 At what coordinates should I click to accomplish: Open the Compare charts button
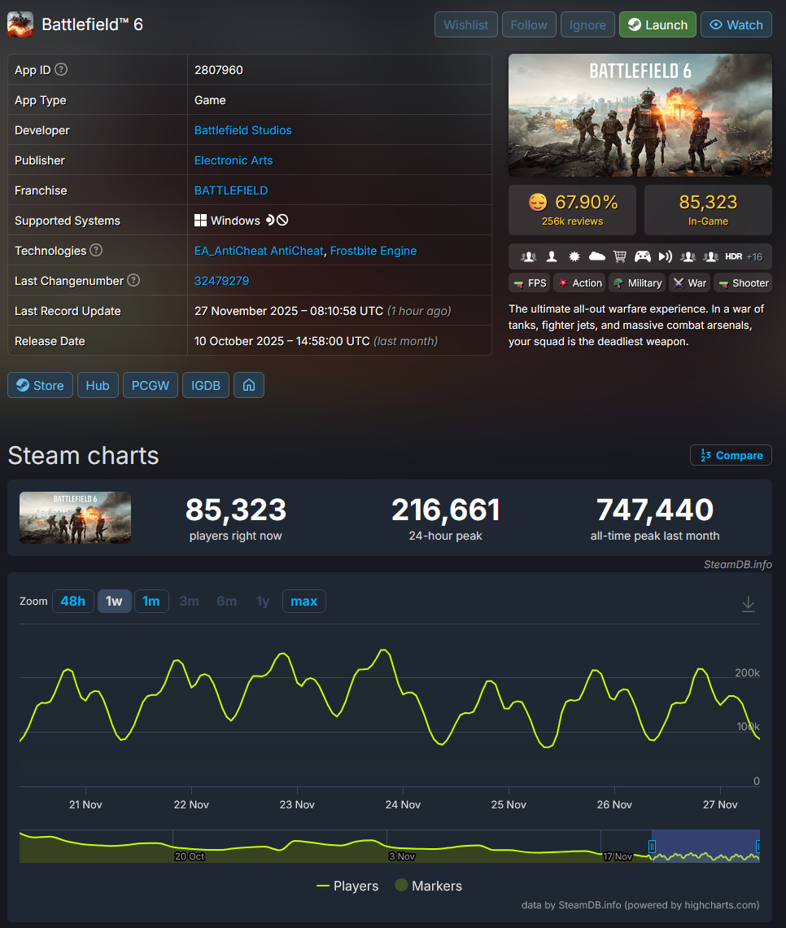point(731,455)
